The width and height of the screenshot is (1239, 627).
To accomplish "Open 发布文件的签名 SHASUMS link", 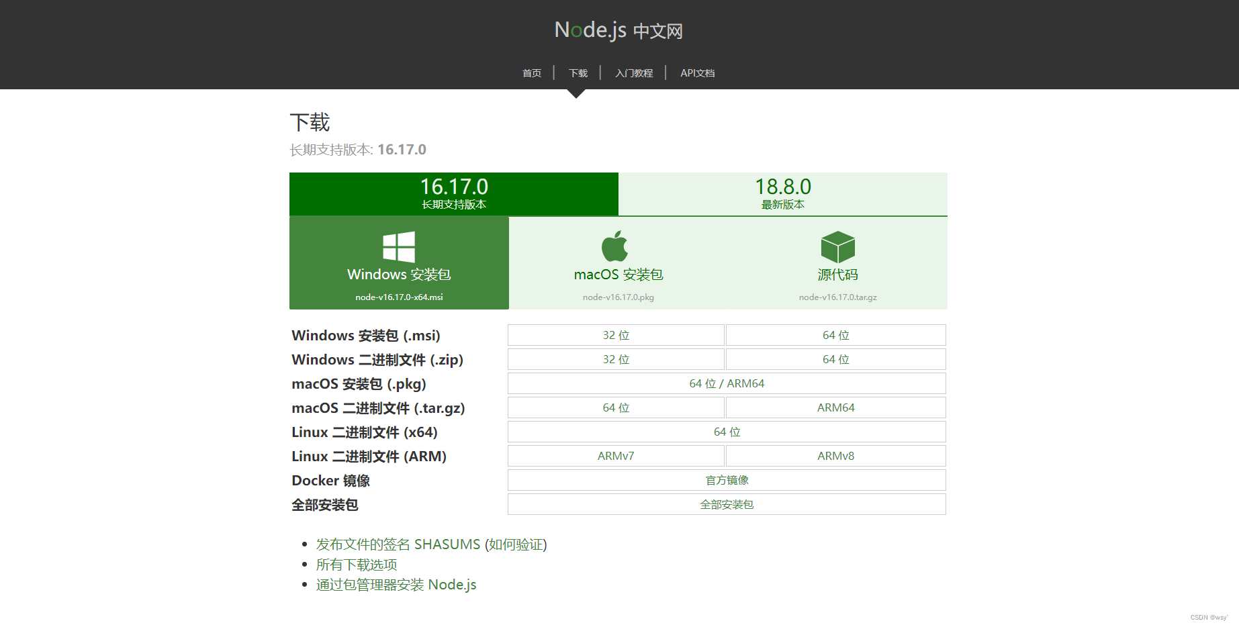I will pos(398,544).
